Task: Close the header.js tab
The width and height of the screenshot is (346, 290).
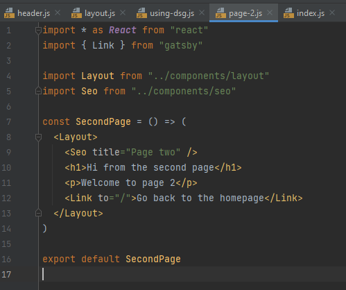Action: pyautogui.click(x=58, y=12)
